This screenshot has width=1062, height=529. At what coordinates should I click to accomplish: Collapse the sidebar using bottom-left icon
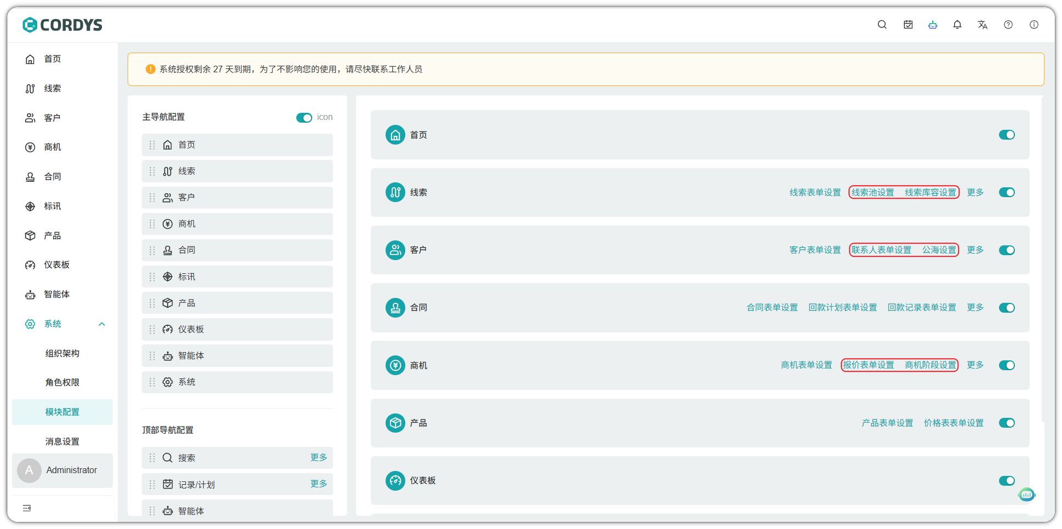click(27, 508)
